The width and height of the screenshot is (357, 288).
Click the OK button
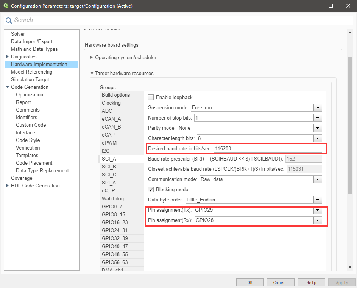250,283
